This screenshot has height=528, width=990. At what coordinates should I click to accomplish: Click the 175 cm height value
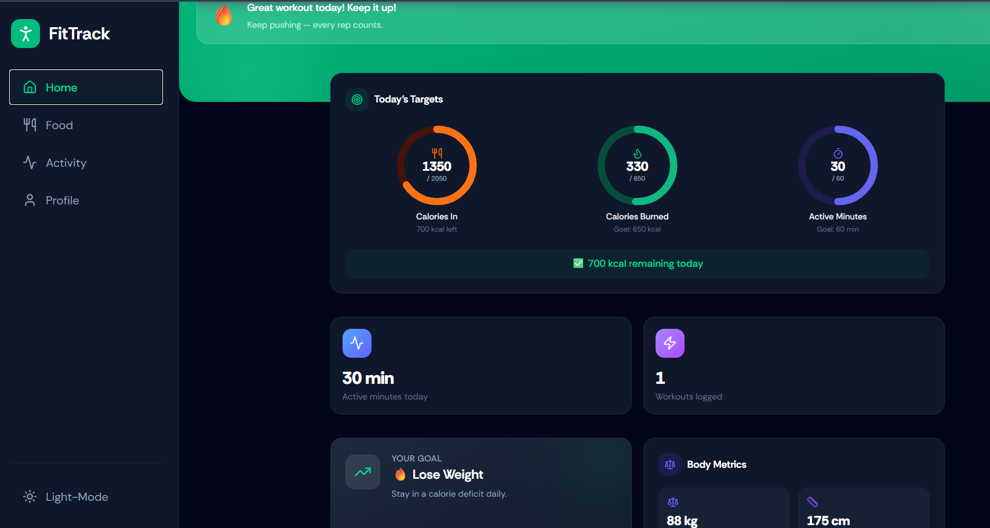pos(828,520)
